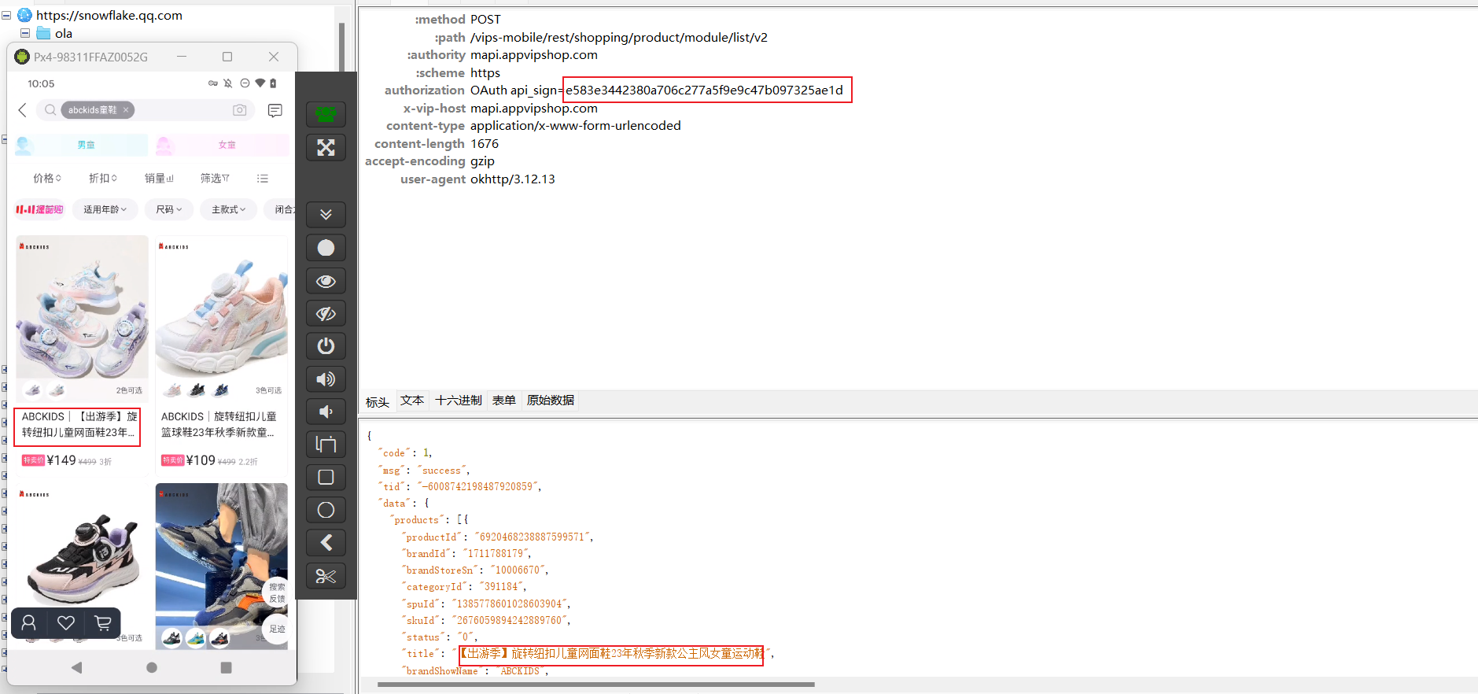Click the JSON title value 出游季 旋转纽扣儿童网面鞋
The width and height of the screenshot is (1478, 694).
pos(612,653)
